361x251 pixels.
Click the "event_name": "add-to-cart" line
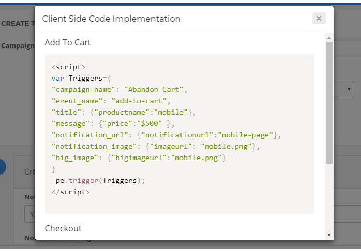111,101
